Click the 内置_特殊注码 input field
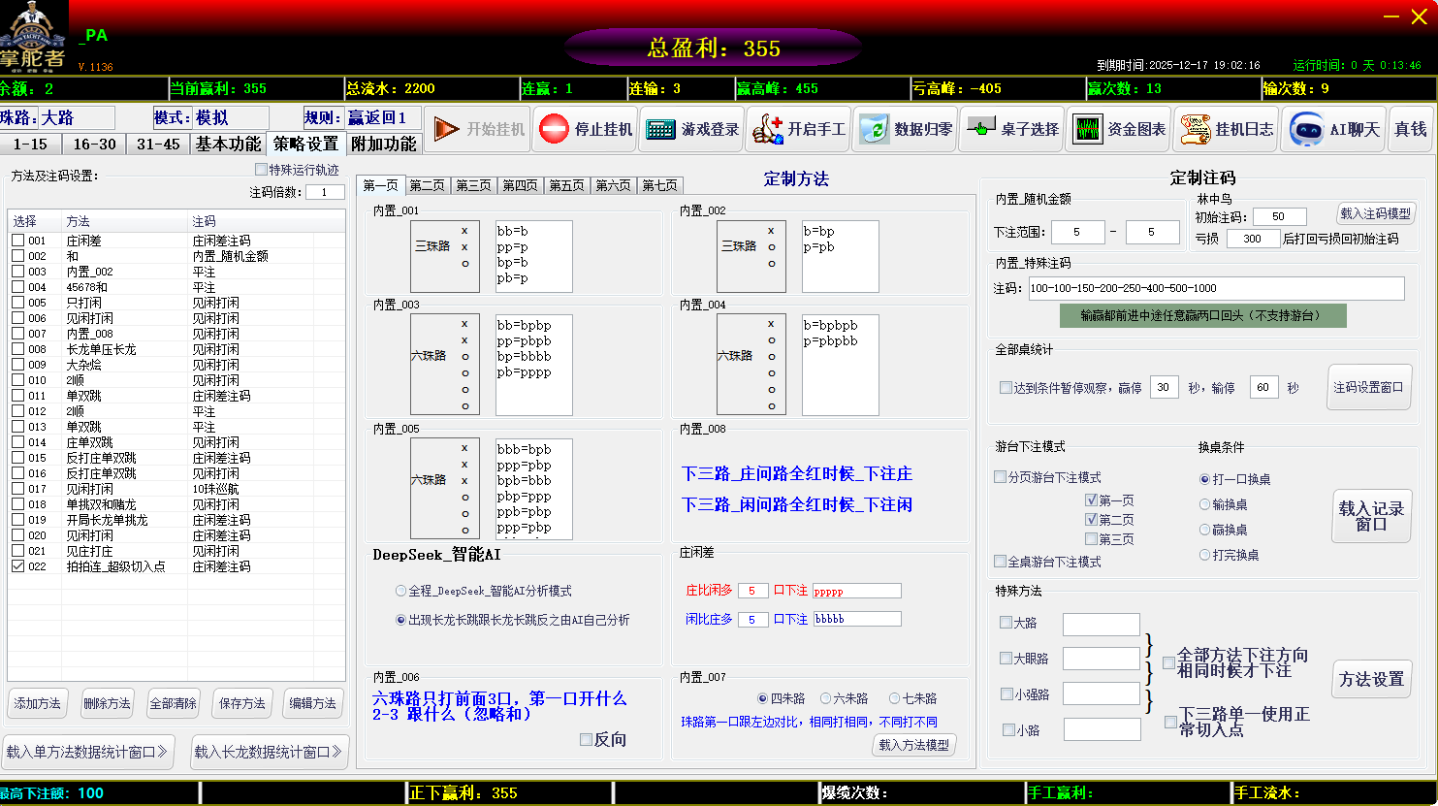This screenshot has width=1438, height=806. [1215, 288]
